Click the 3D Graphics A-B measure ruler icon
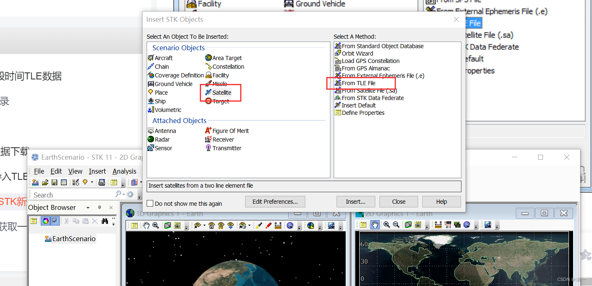 [x=278, y=225]
